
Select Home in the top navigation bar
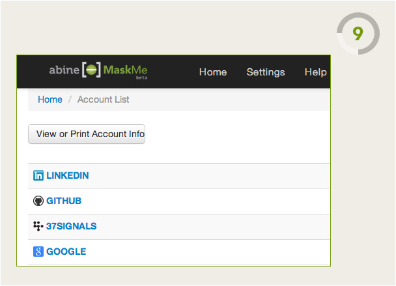[213, 72]
